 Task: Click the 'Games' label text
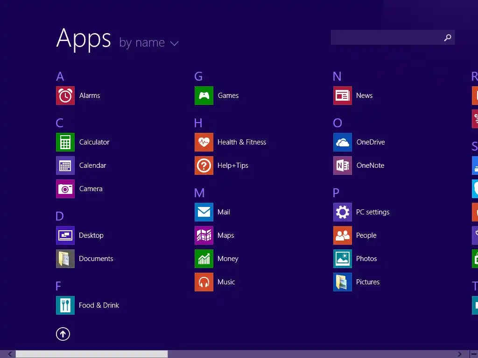click(228, 96)
